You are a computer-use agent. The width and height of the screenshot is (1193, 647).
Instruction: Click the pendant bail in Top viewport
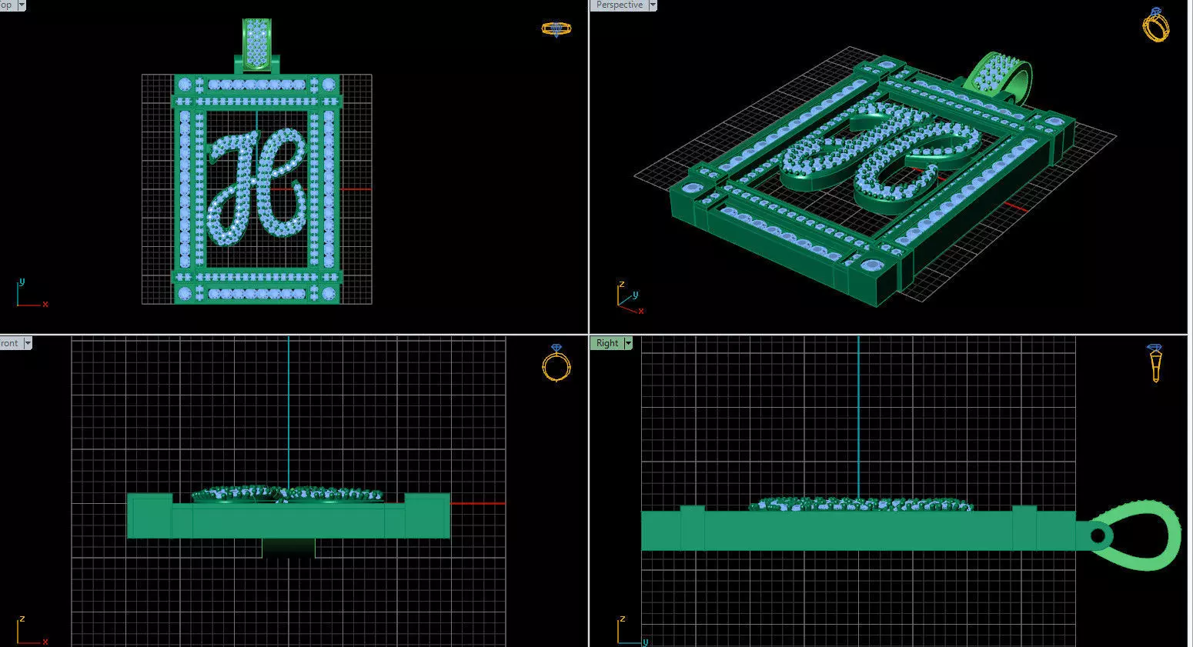[x=256, y=45]
